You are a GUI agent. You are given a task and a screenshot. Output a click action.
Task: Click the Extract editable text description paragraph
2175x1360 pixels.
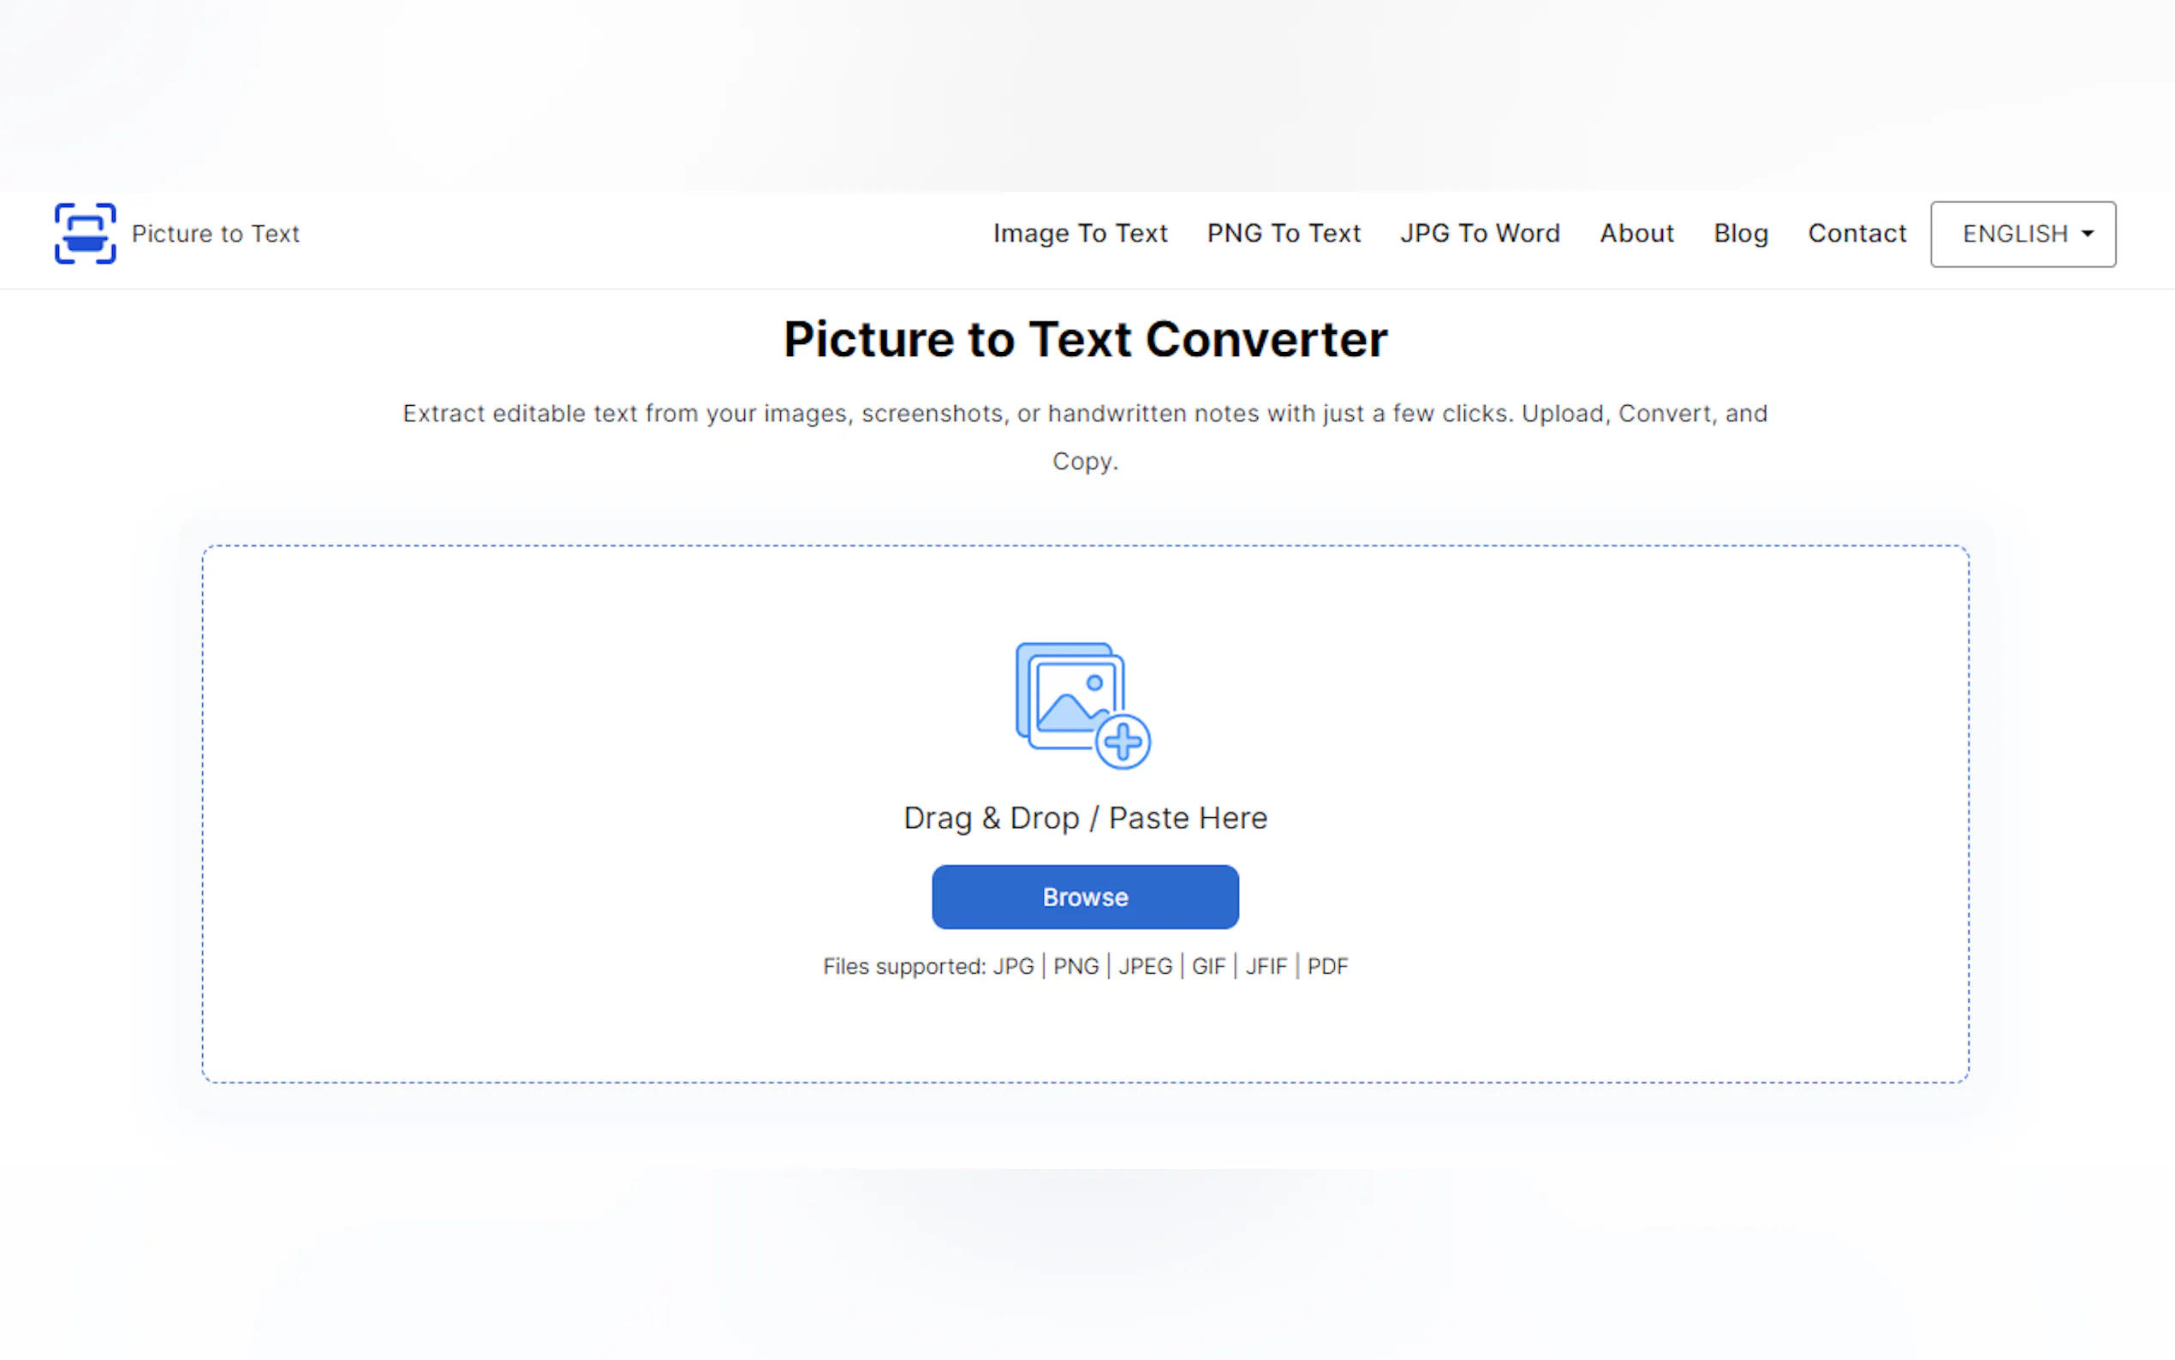point(1085,414)
